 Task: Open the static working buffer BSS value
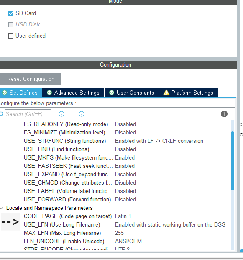pyautogui.click(x=170, y=225)
